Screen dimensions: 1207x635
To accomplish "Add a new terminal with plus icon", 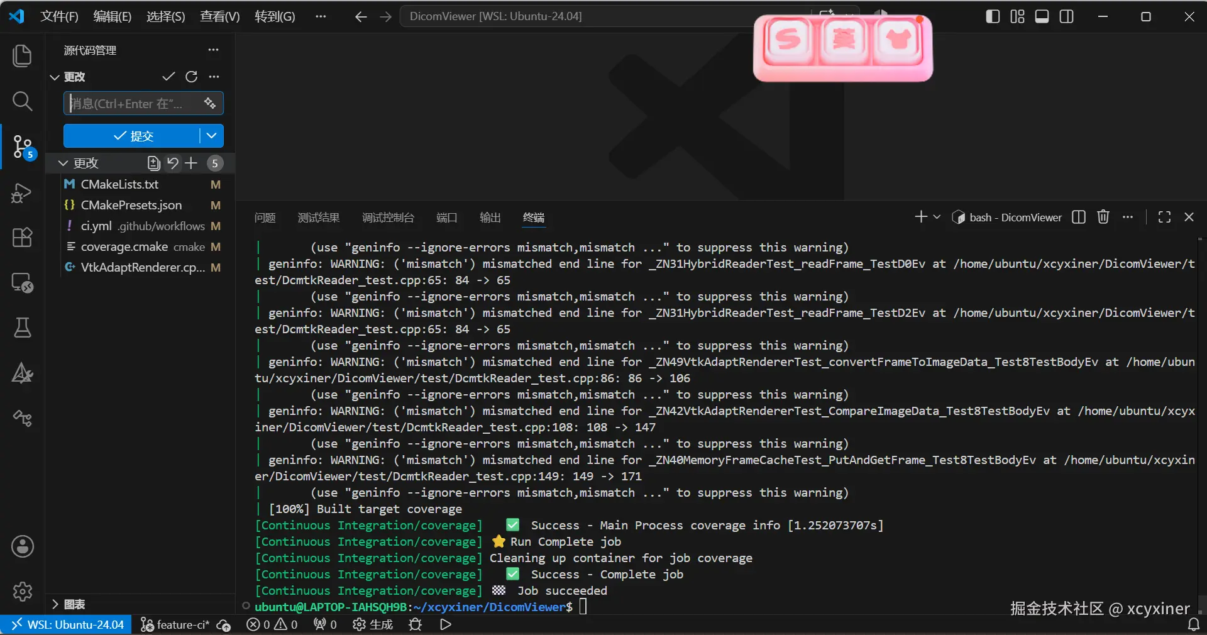I will tap(921, 217).
